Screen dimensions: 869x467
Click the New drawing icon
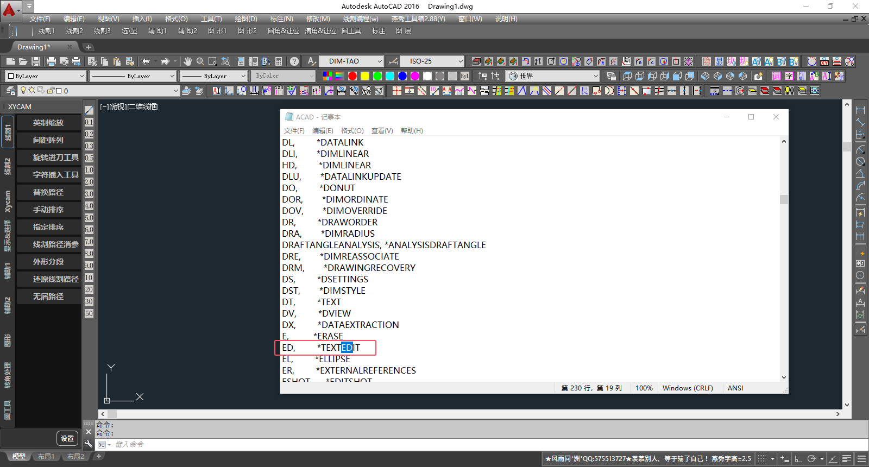[10, 61]
